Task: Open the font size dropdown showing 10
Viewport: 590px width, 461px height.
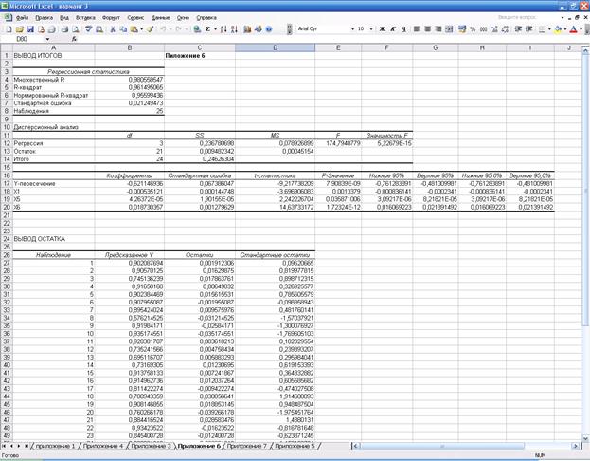Action: pos(371,29)
